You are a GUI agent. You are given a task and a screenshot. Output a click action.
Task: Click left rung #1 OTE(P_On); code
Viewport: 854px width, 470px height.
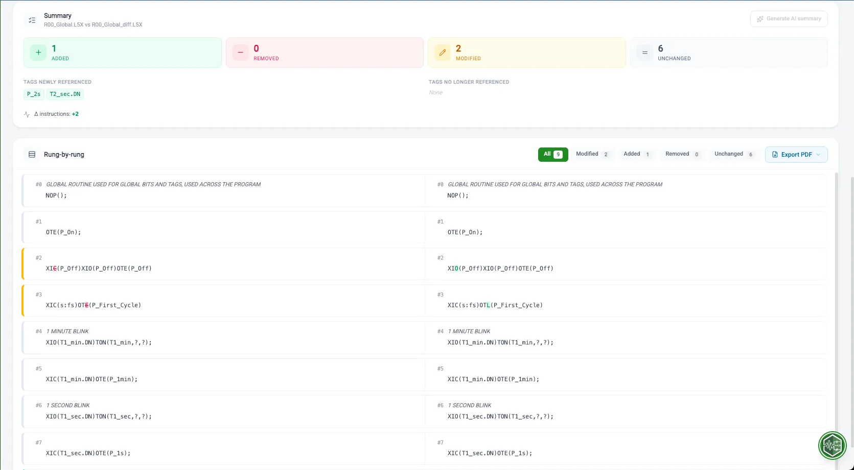click(x=63, y=232)
